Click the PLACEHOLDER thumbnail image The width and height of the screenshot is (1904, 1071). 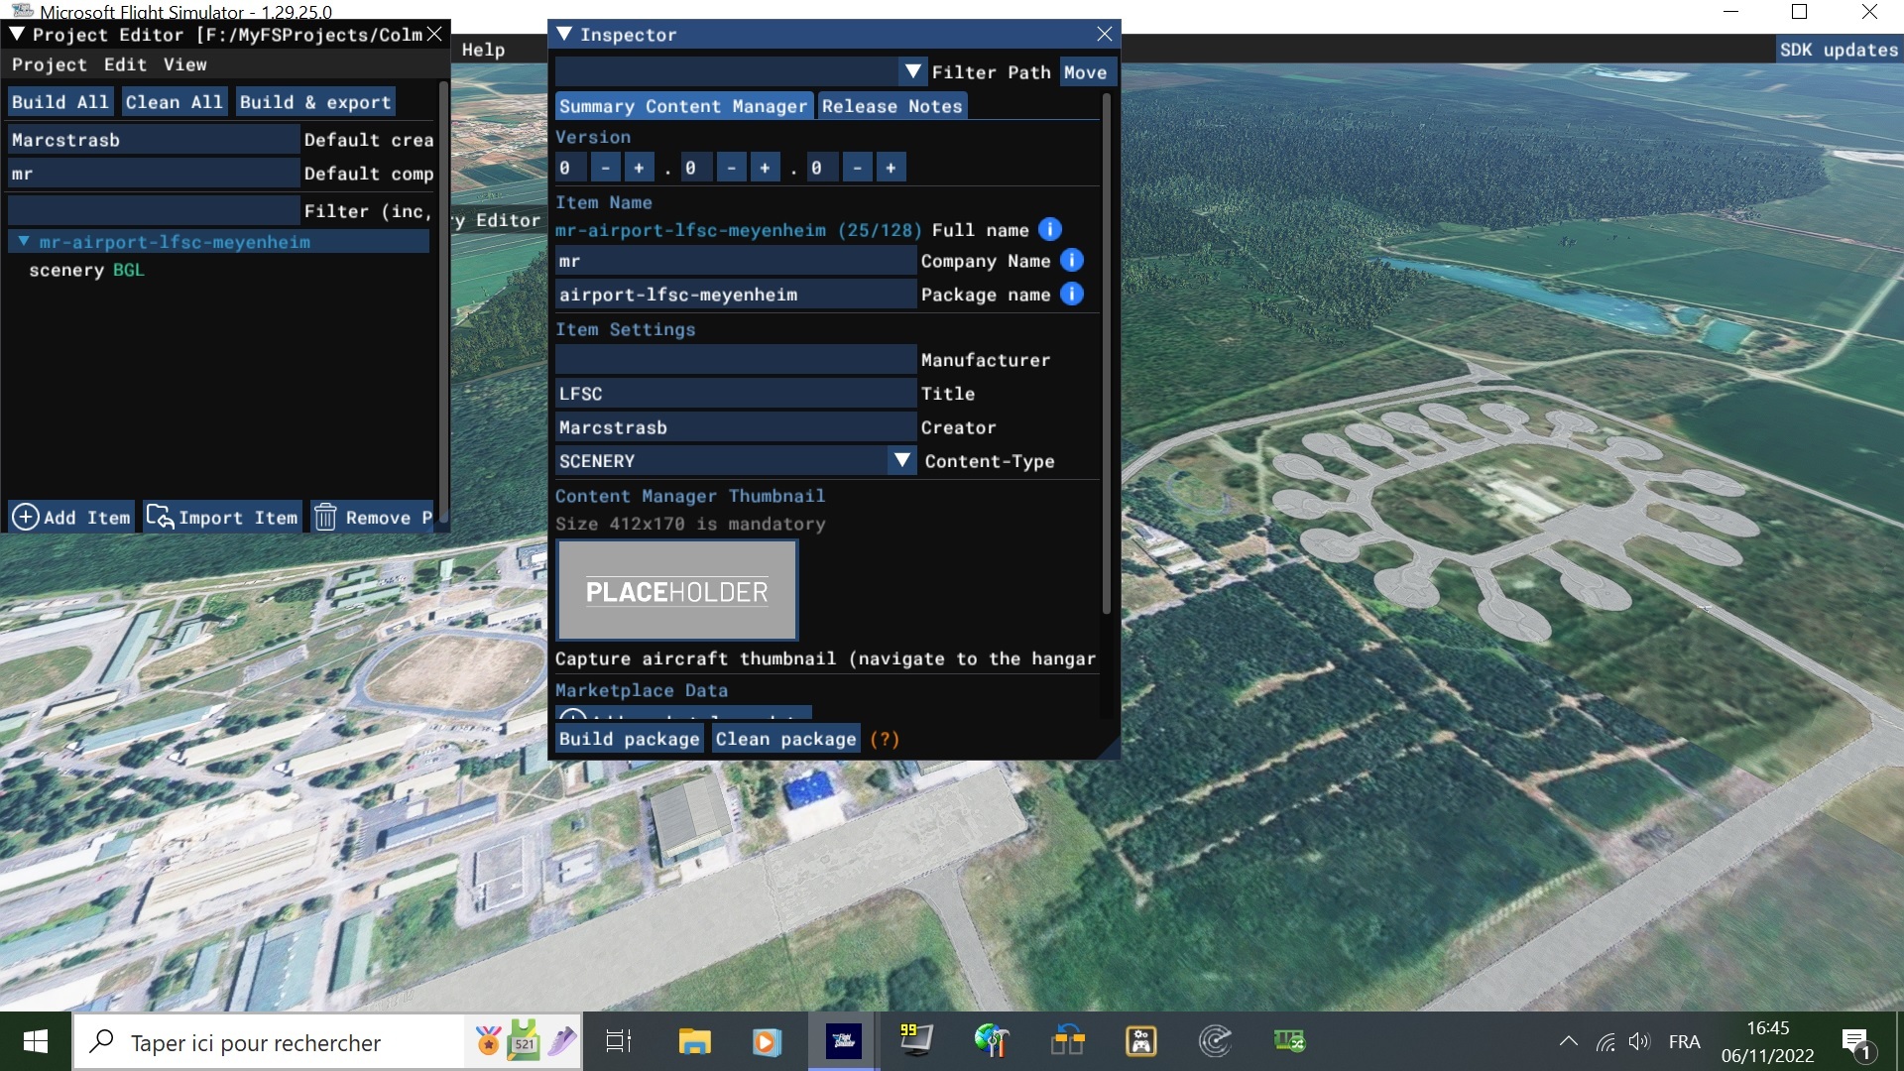(x=677, y=591)
